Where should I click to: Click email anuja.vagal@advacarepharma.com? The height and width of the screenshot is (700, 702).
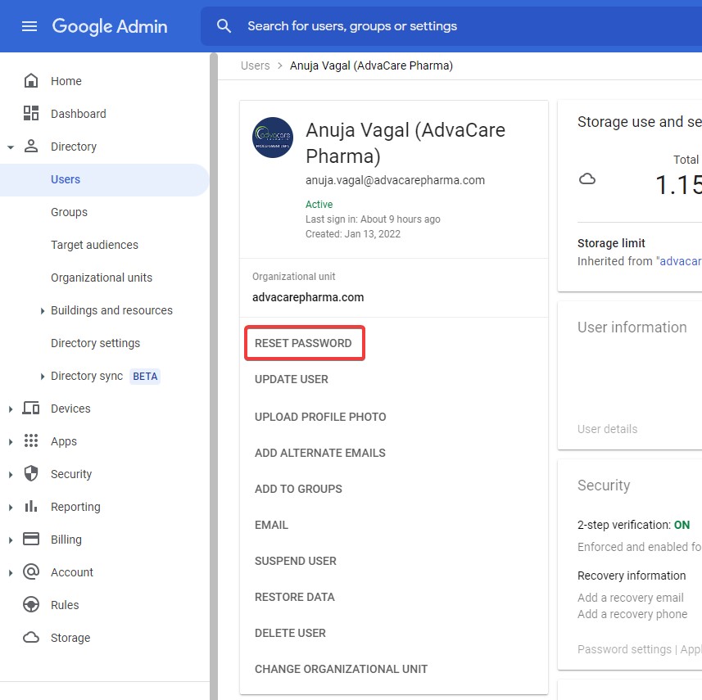(x=395, y=180)
